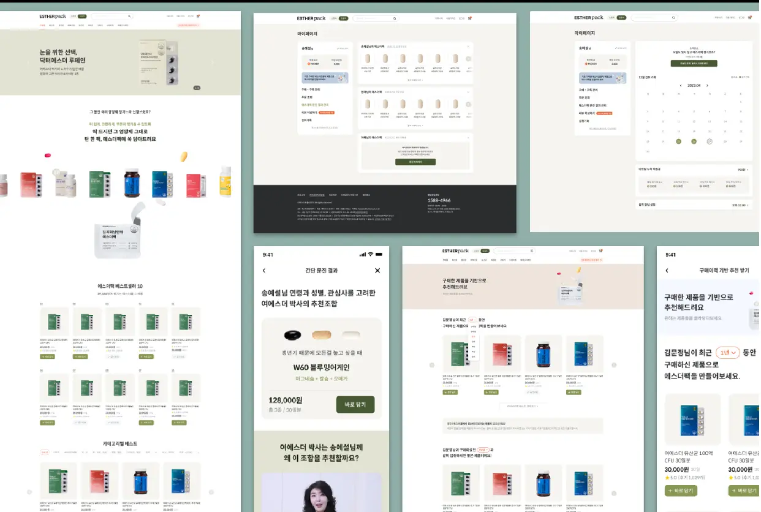Image resolution: width=761 pixels, height=512 pixels.
Task: Close the 간단 문진 결과 mobile screen
Action: [x=377, y=271]
